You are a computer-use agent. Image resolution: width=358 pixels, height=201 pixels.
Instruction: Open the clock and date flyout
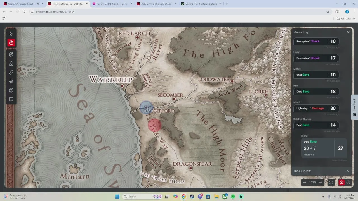pyautogui.click(x=350, y=197)
